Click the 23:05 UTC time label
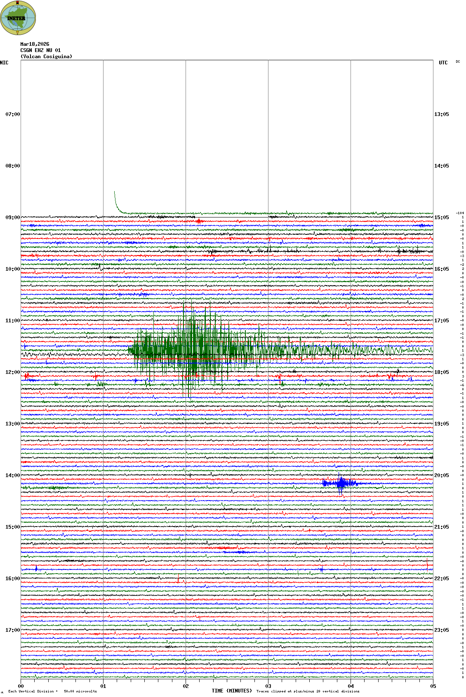466x697 pixels. [441, 630]
